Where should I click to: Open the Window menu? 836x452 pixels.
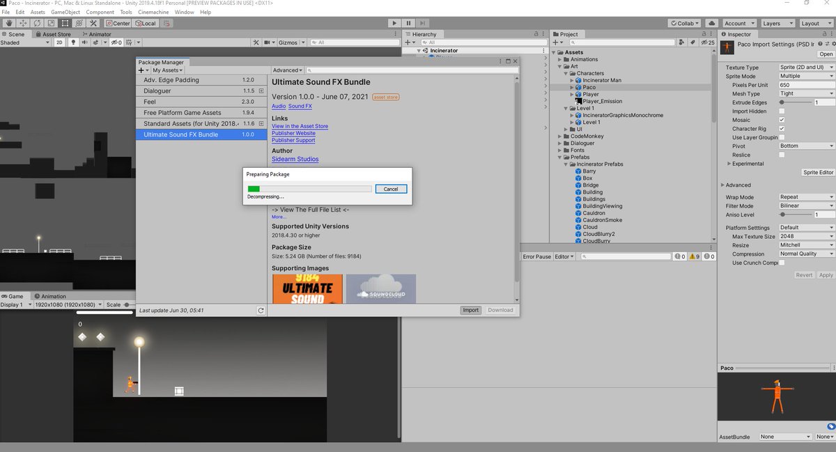(185, 12)
